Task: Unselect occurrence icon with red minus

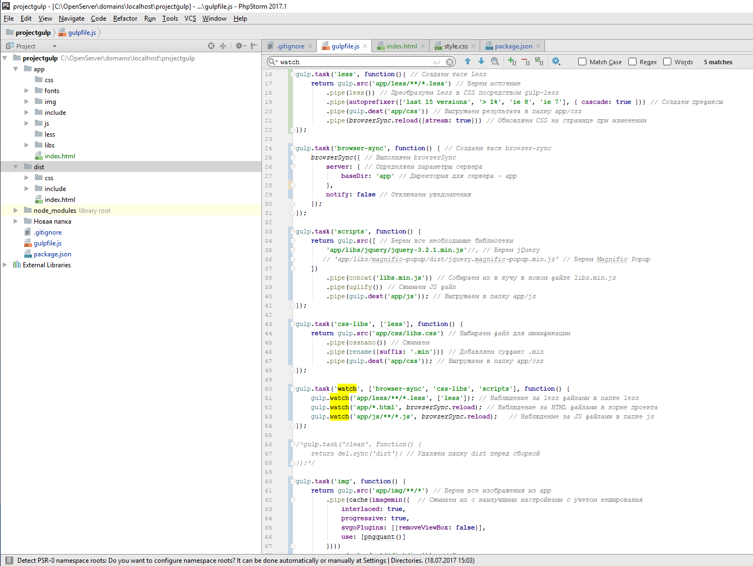Action: [x=526, y=61]
